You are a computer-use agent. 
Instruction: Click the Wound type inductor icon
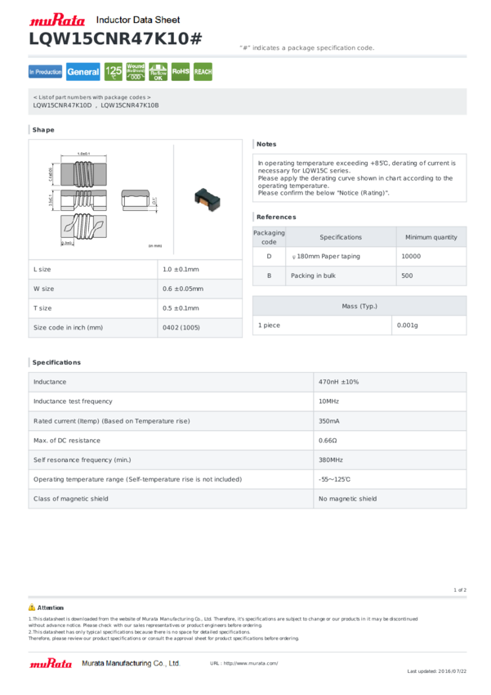(136, 72)
